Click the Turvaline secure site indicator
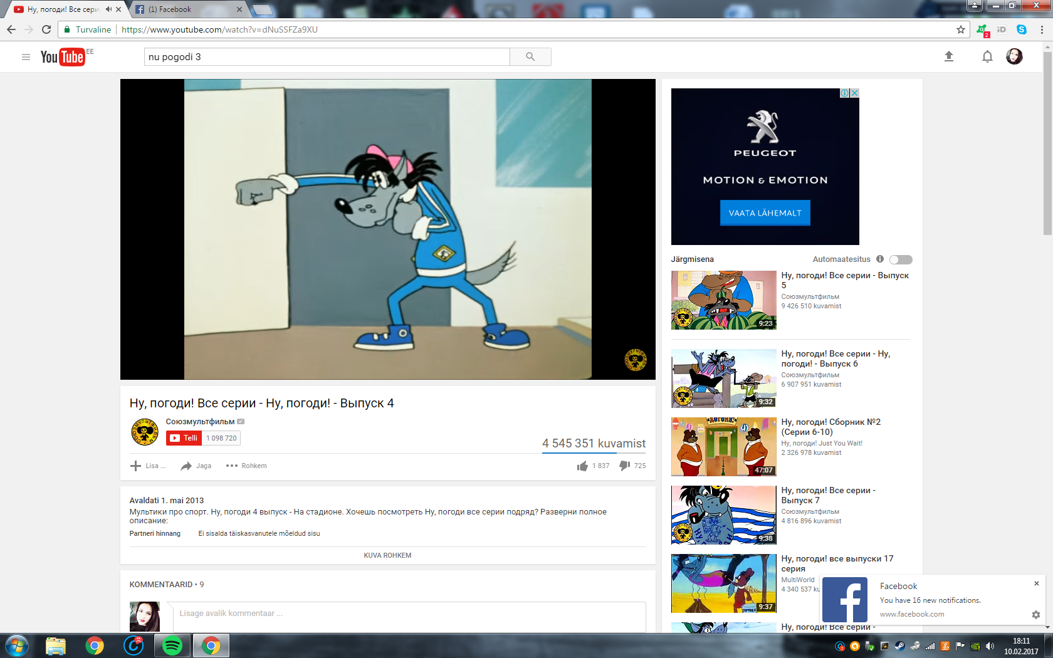 coord(88,29)
